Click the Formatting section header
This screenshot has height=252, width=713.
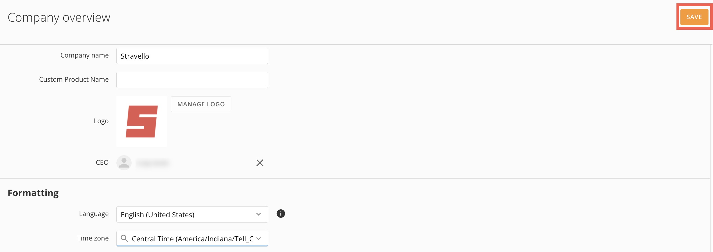pyautogui.click(x=33, y=193)
